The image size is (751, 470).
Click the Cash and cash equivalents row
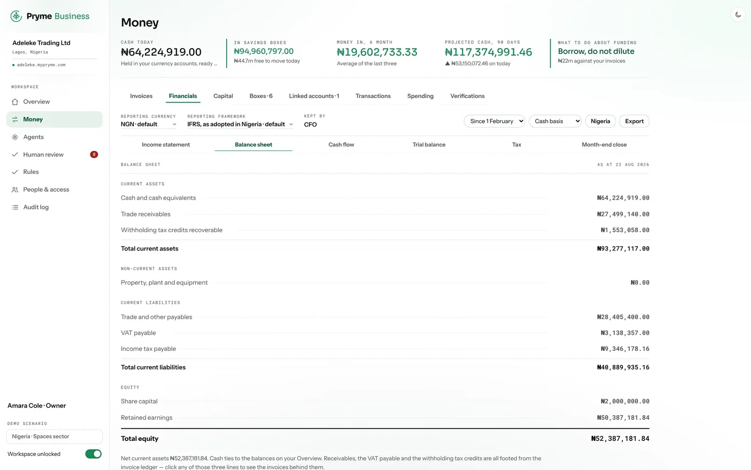click(385, 198)
